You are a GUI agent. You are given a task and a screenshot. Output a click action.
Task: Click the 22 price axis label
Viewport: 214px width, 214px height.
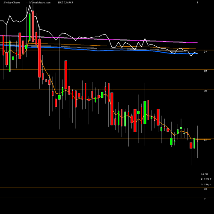click(205, 71)
